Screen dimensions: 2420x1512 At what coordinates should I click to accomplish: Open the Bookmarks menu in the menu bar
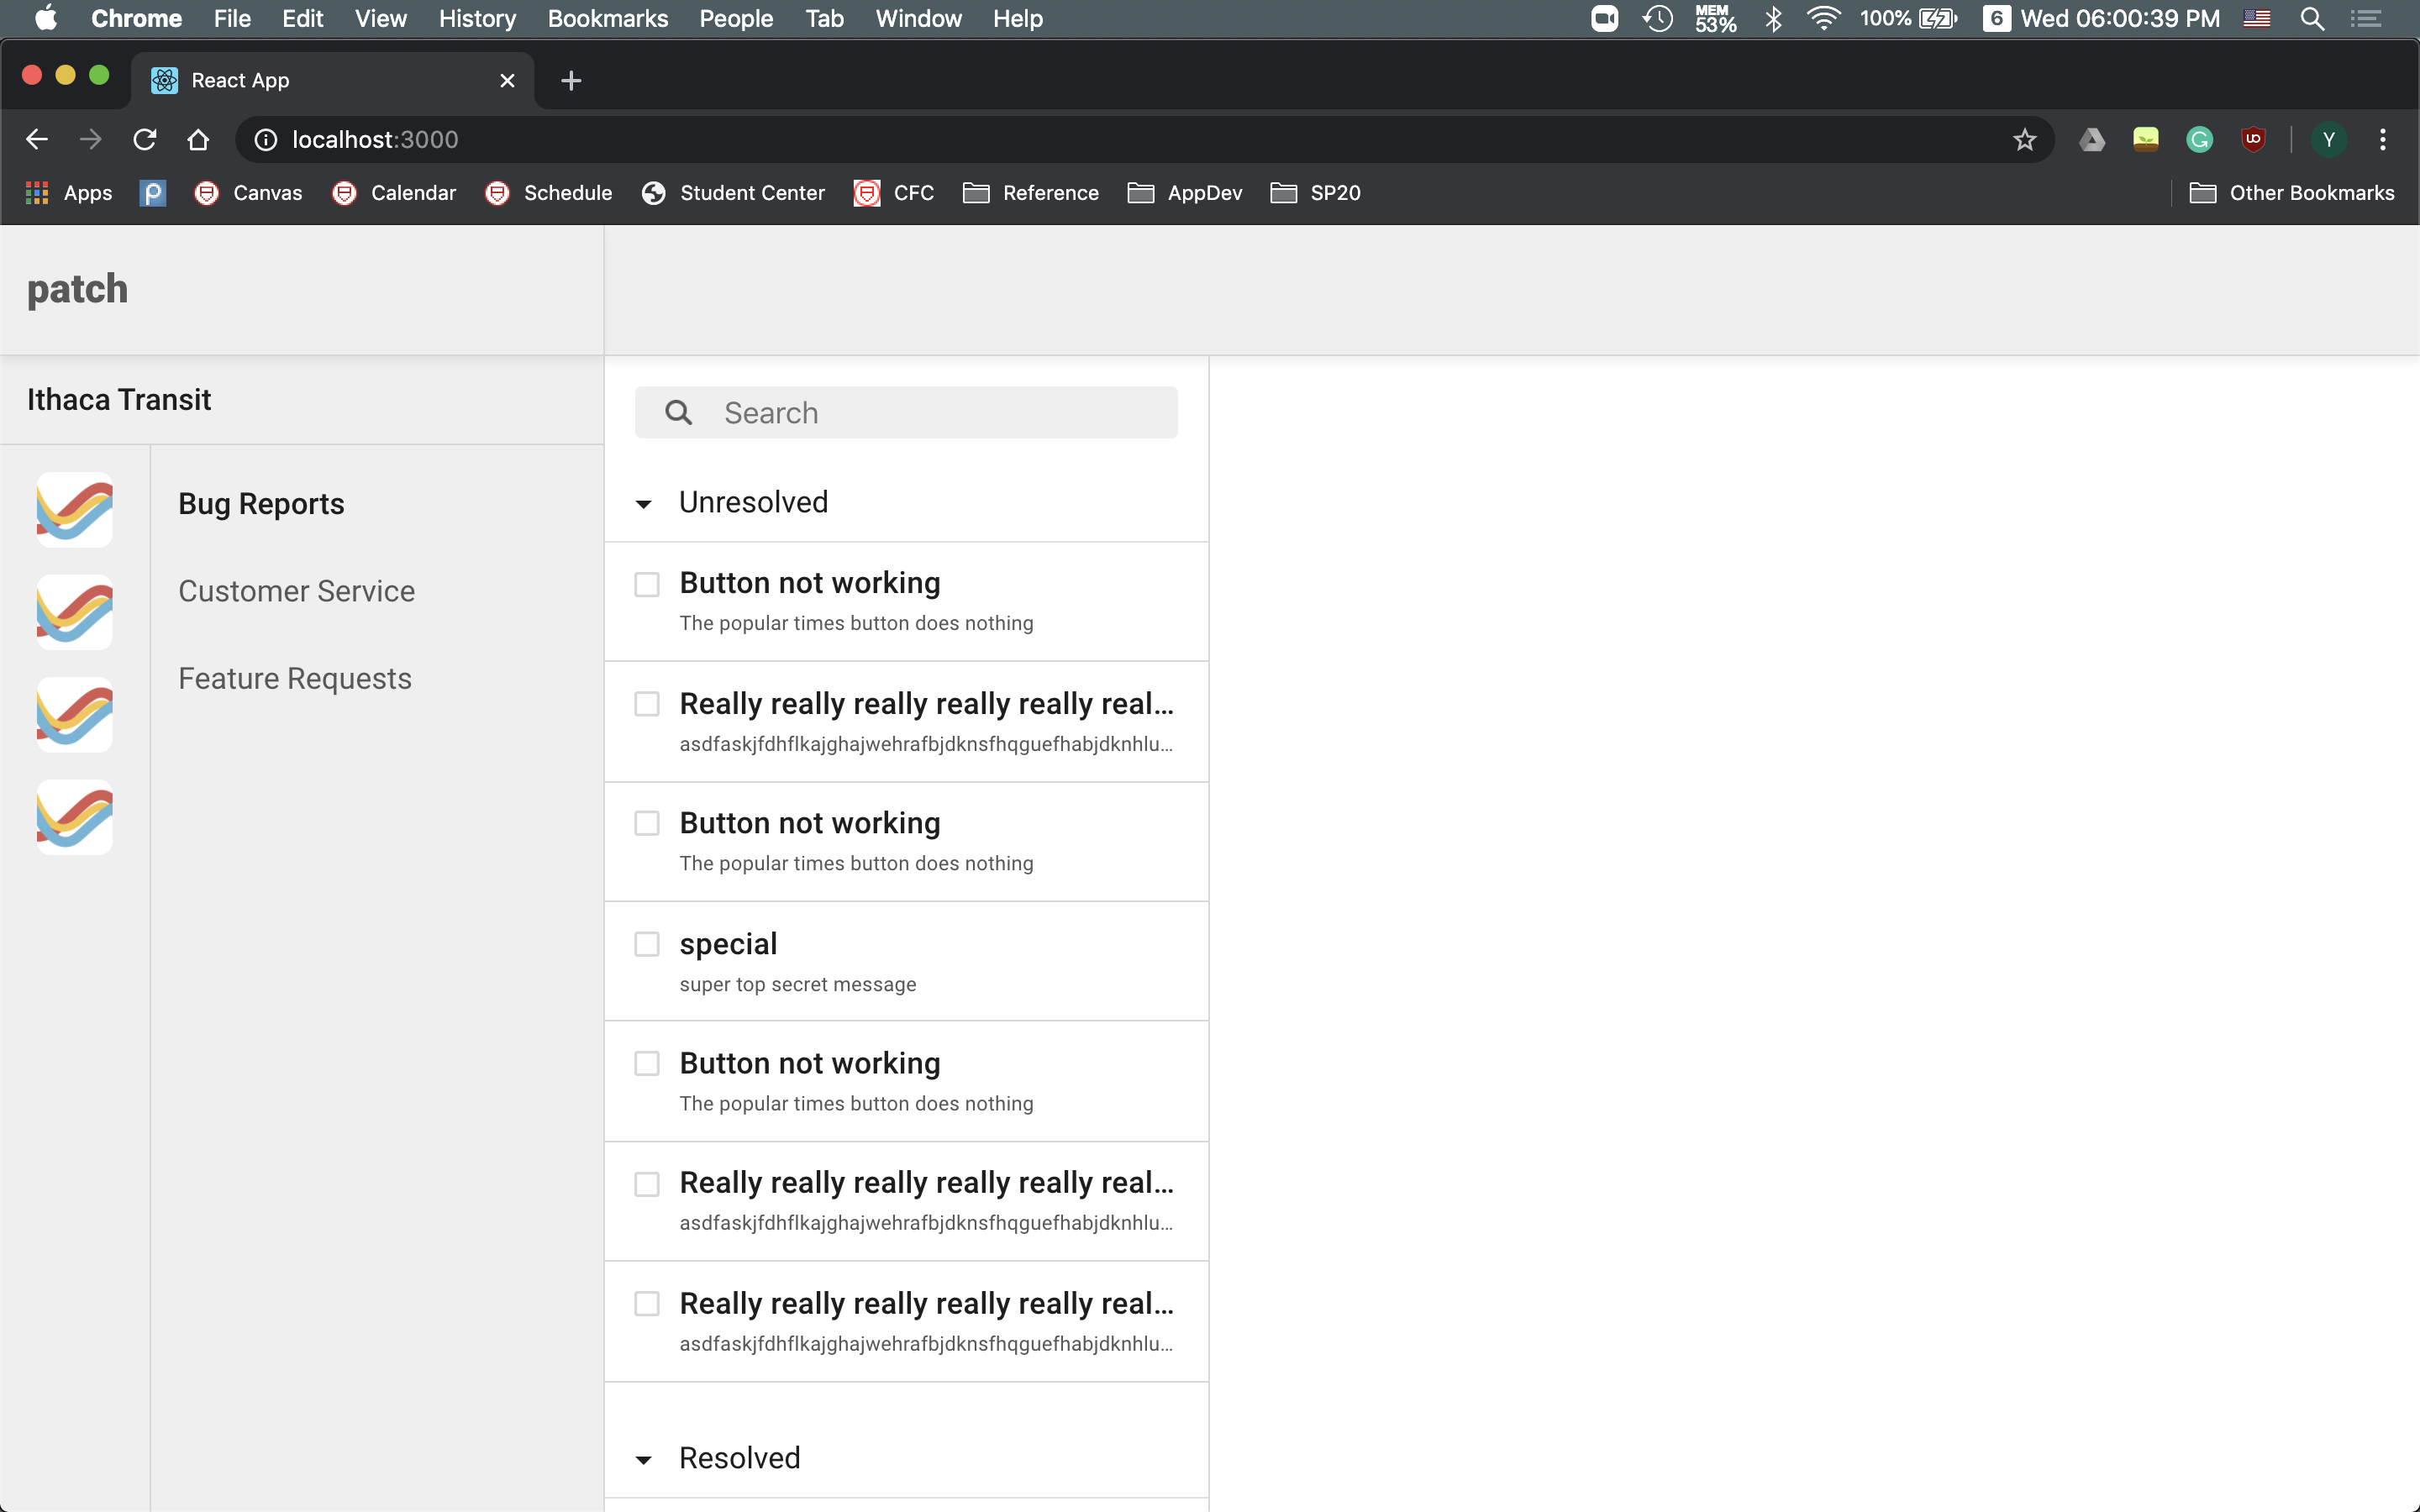pos(607,18)
